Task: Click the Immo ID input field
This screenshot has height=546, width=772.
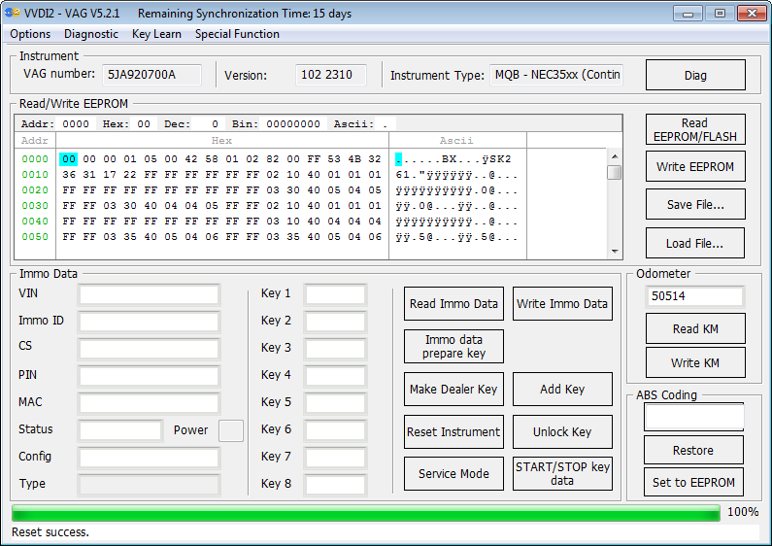Action: point(149,322)
